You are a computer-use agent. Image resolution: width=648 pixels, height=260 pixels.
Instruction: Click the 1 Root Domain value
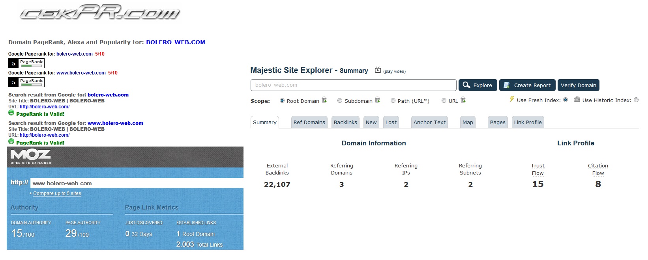click(x=195, y=234)
